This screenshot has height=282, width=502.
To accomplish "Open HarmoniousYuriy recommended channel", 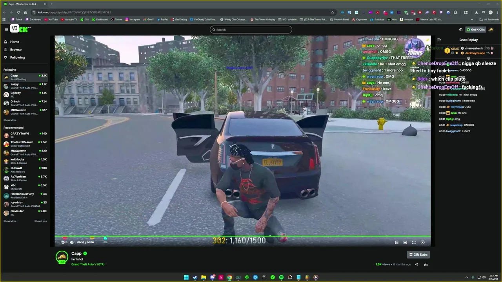I will click(x=25, y=195).
